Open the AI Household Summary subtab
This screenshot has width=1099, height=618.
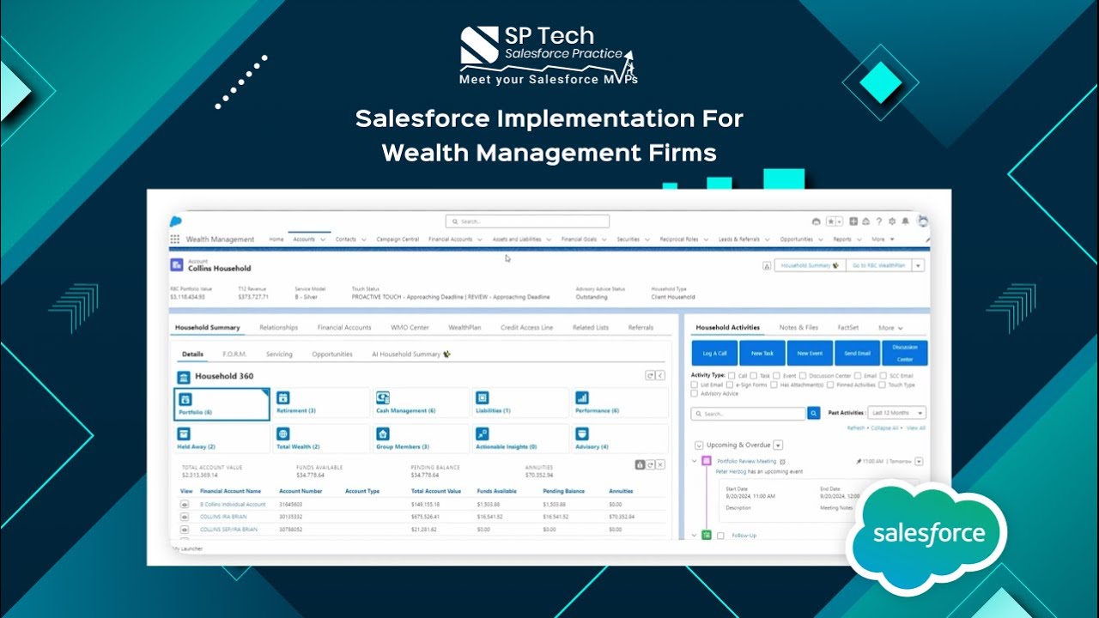click(410, 354)
